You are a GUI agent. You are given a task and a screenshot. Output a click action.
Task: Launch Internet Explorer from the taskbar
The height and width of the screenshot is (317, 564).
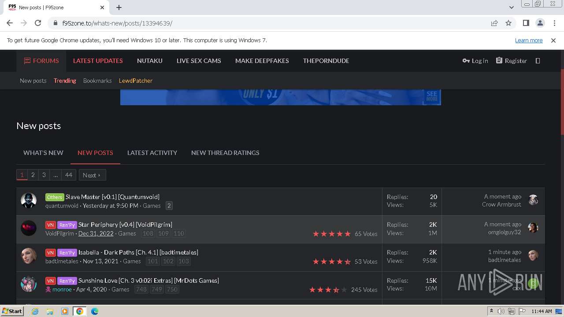coord(35,311)
